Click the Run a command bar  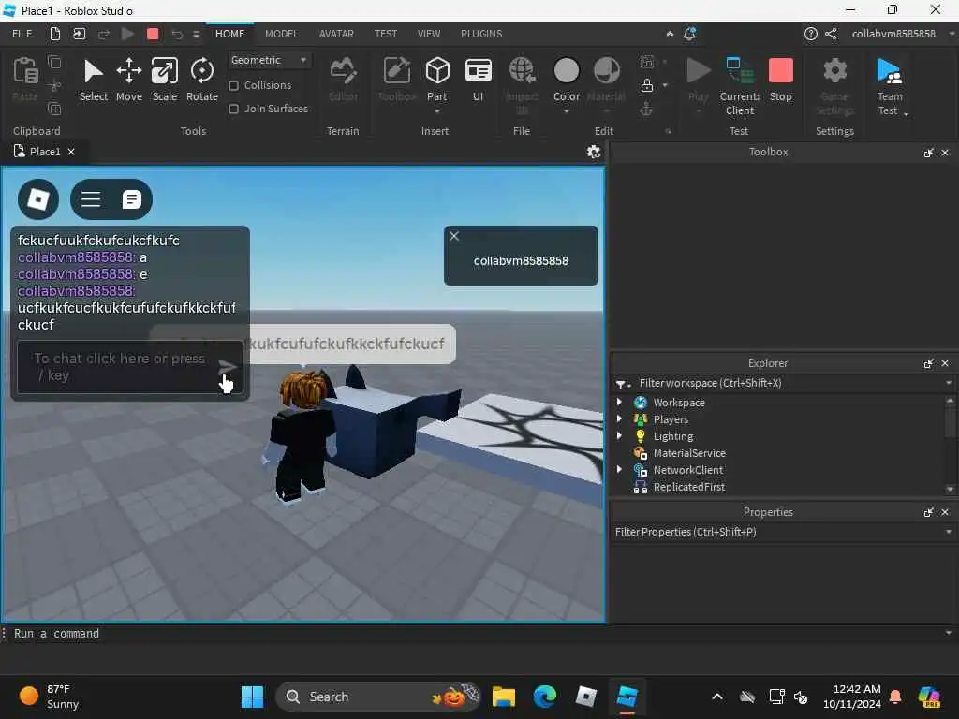point(477,634)
